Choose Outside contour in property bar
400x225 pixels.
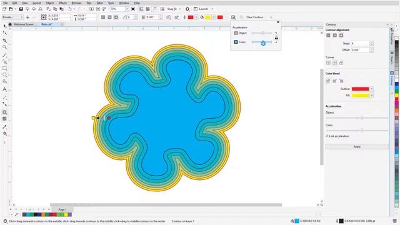[116, 17]
